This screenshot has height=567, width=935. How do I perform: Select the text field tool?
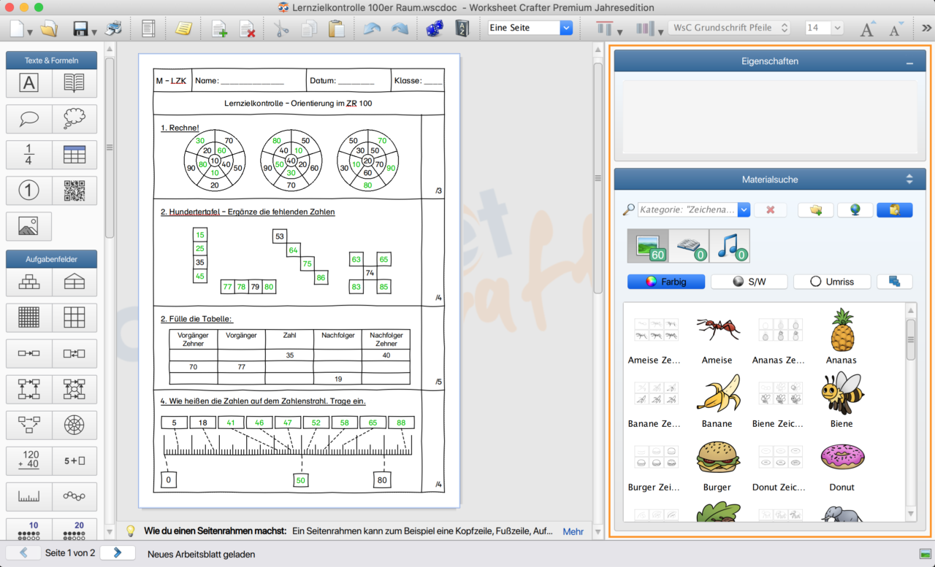[28, 83]
